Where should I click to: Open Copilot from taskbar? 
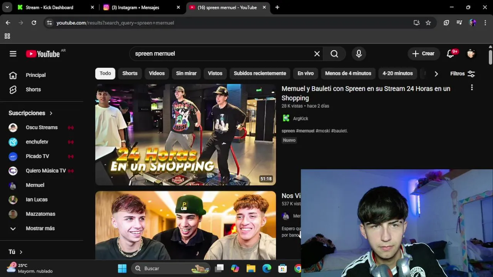click(x=235, y=269)
